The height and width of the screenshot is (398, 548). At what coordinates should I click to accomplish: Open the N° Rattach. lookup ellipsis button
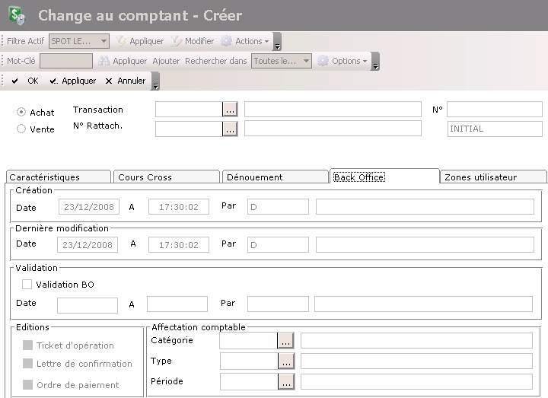click(x=230, y=129)
